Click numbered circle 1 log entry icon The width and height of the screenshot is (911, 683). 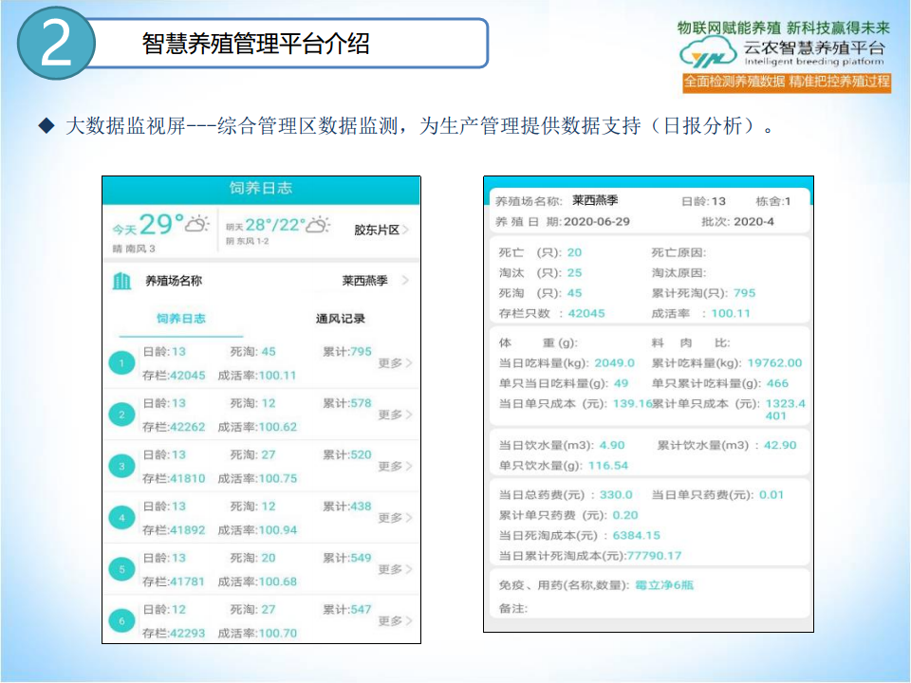point(121,363)
